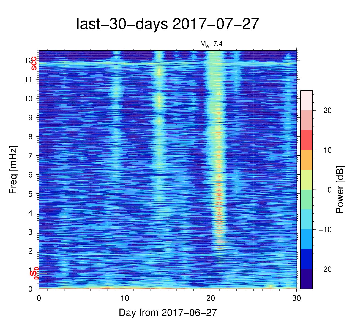The height and width of the screenshot is (328, 355).
Task: Select the Mw=7.4 earthquake marker label
Action: pyautogui.click(x=211, y=44)
